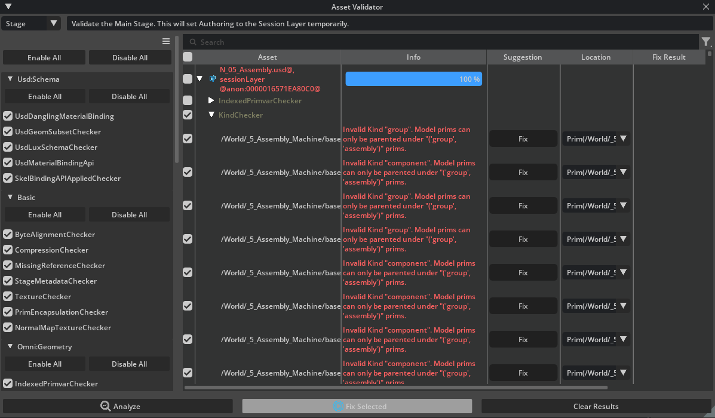Run Analyze with magnifier icon button
Image resolution: width=715 pixels, height=418 pixels.
tap(118, 407)
